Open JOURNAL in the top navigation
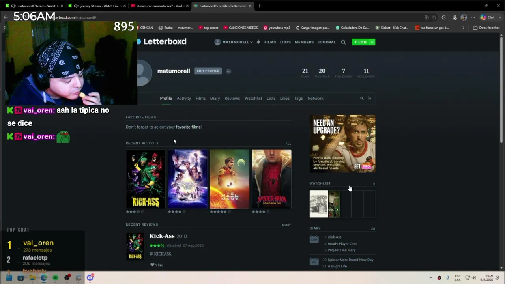 [327, 42]
